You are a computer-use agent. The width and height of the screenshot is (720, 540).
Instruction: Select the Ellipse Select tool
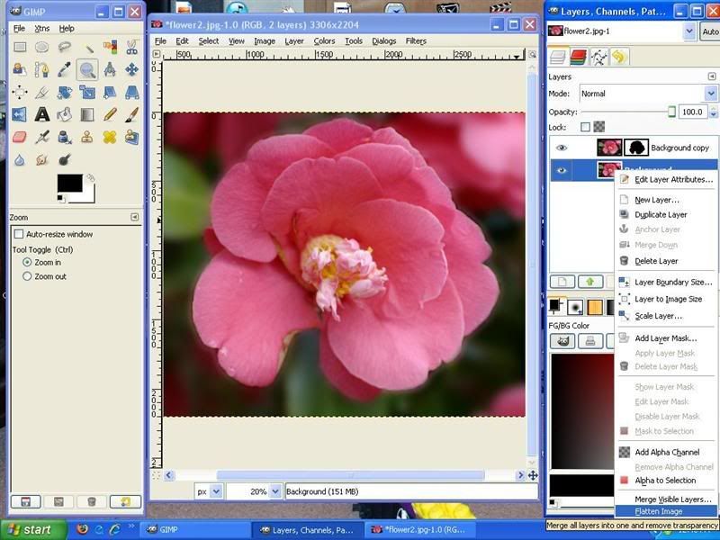[41, 47]
